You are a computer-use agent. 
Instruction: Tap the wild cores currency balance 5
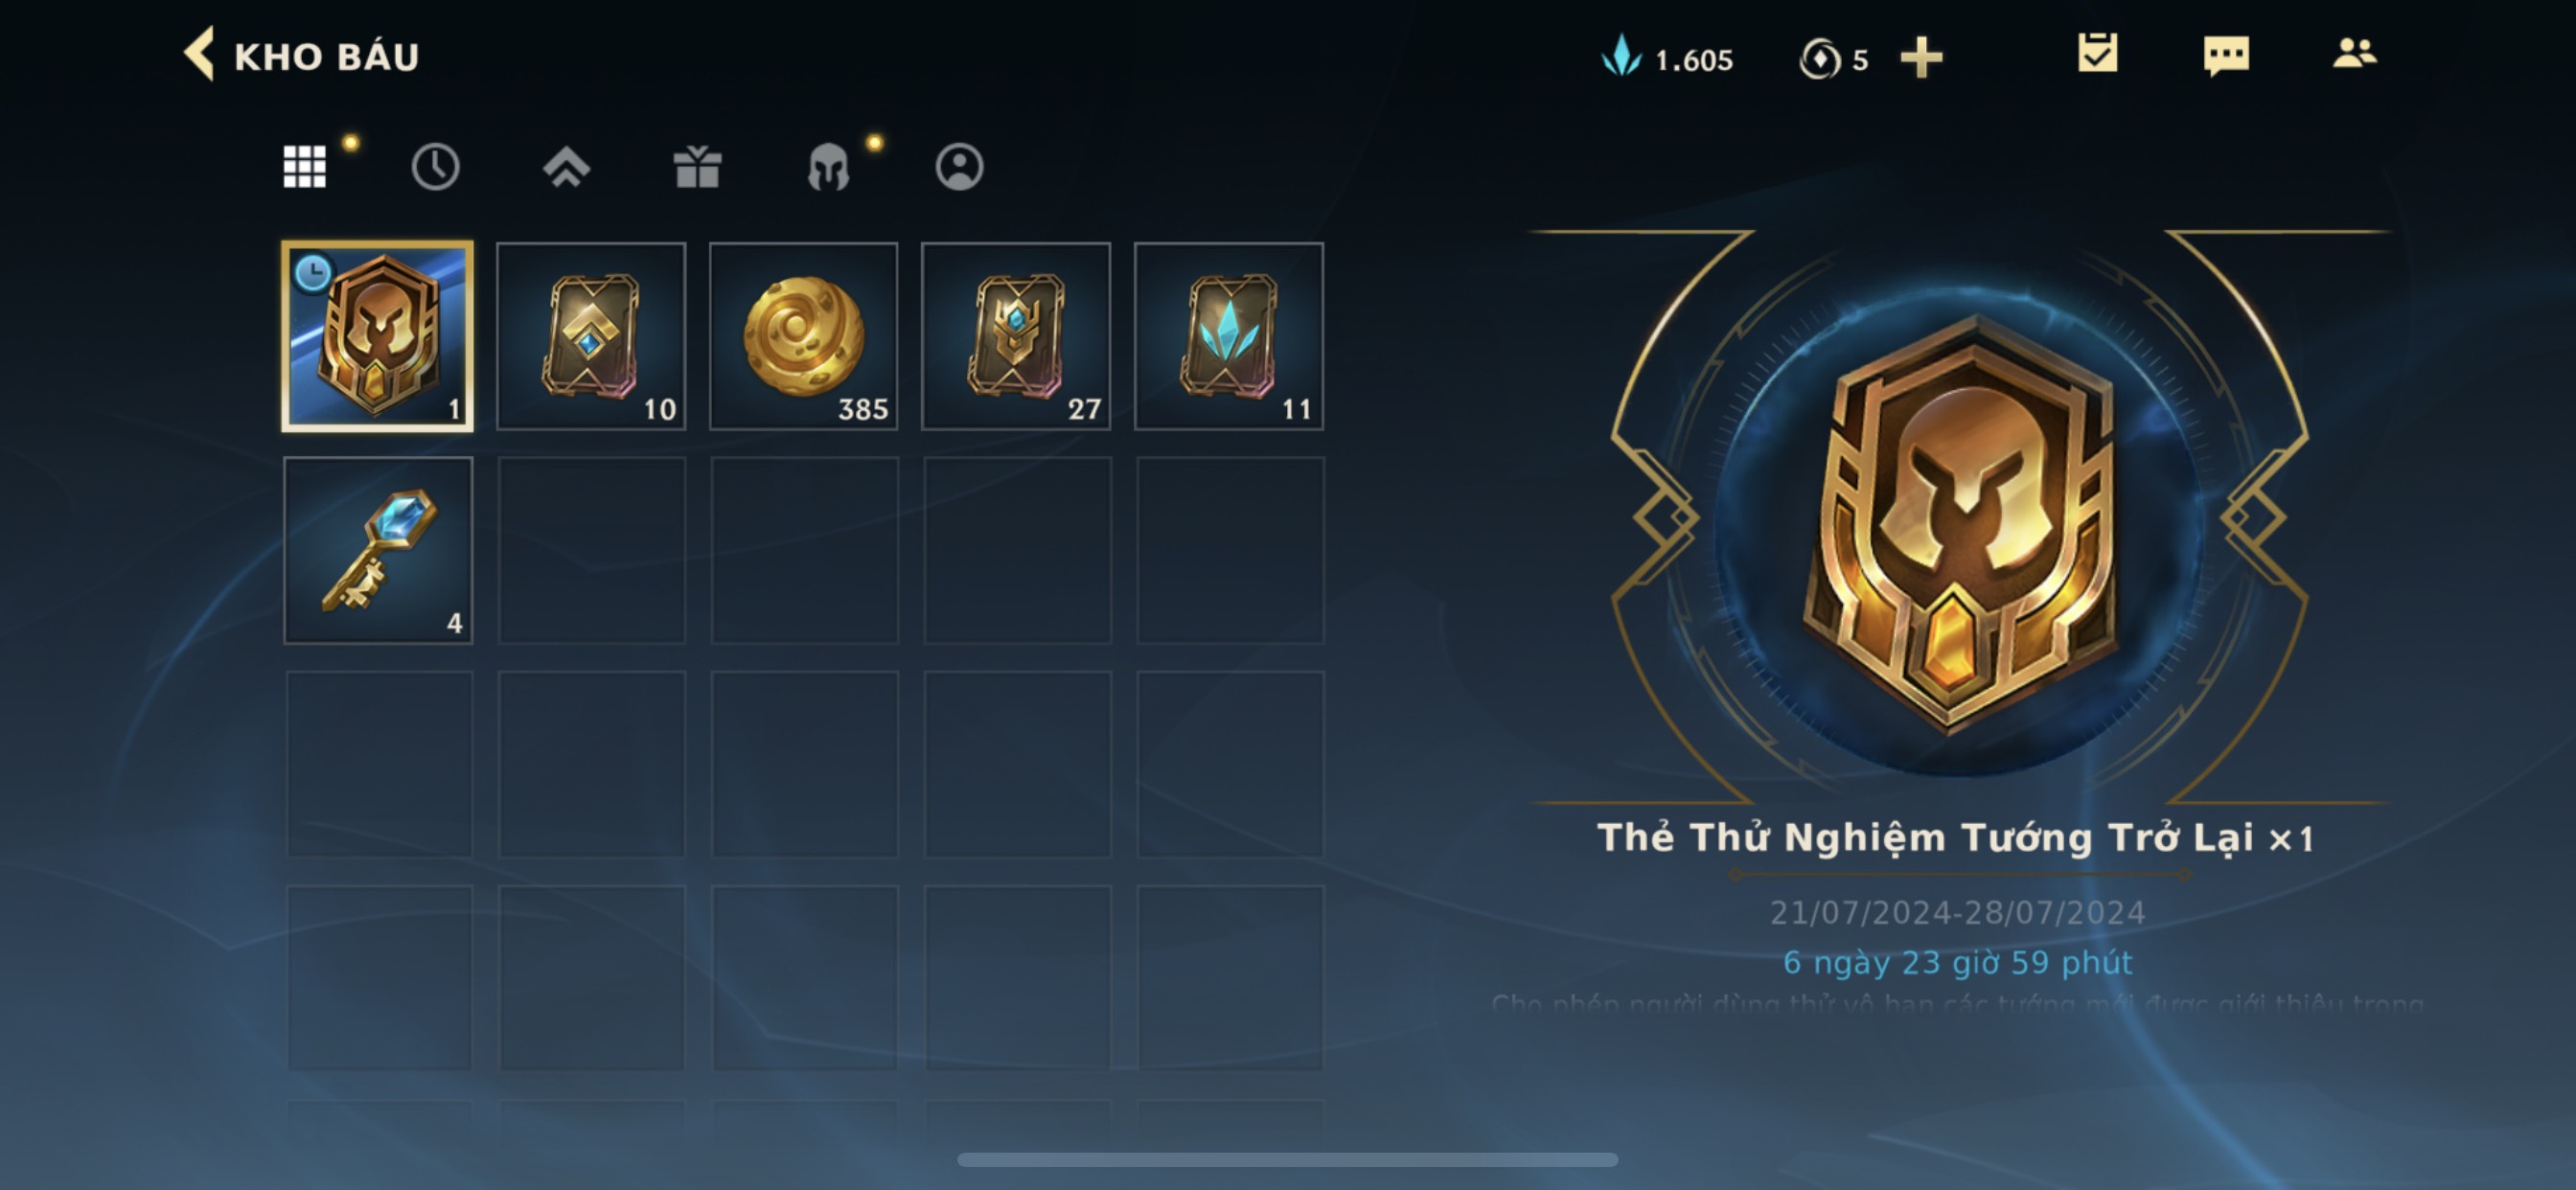[1833, 58]
